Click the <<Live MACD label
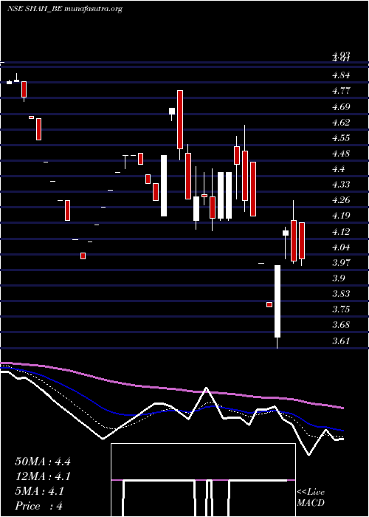369x517 pixels. pos(311,498)
